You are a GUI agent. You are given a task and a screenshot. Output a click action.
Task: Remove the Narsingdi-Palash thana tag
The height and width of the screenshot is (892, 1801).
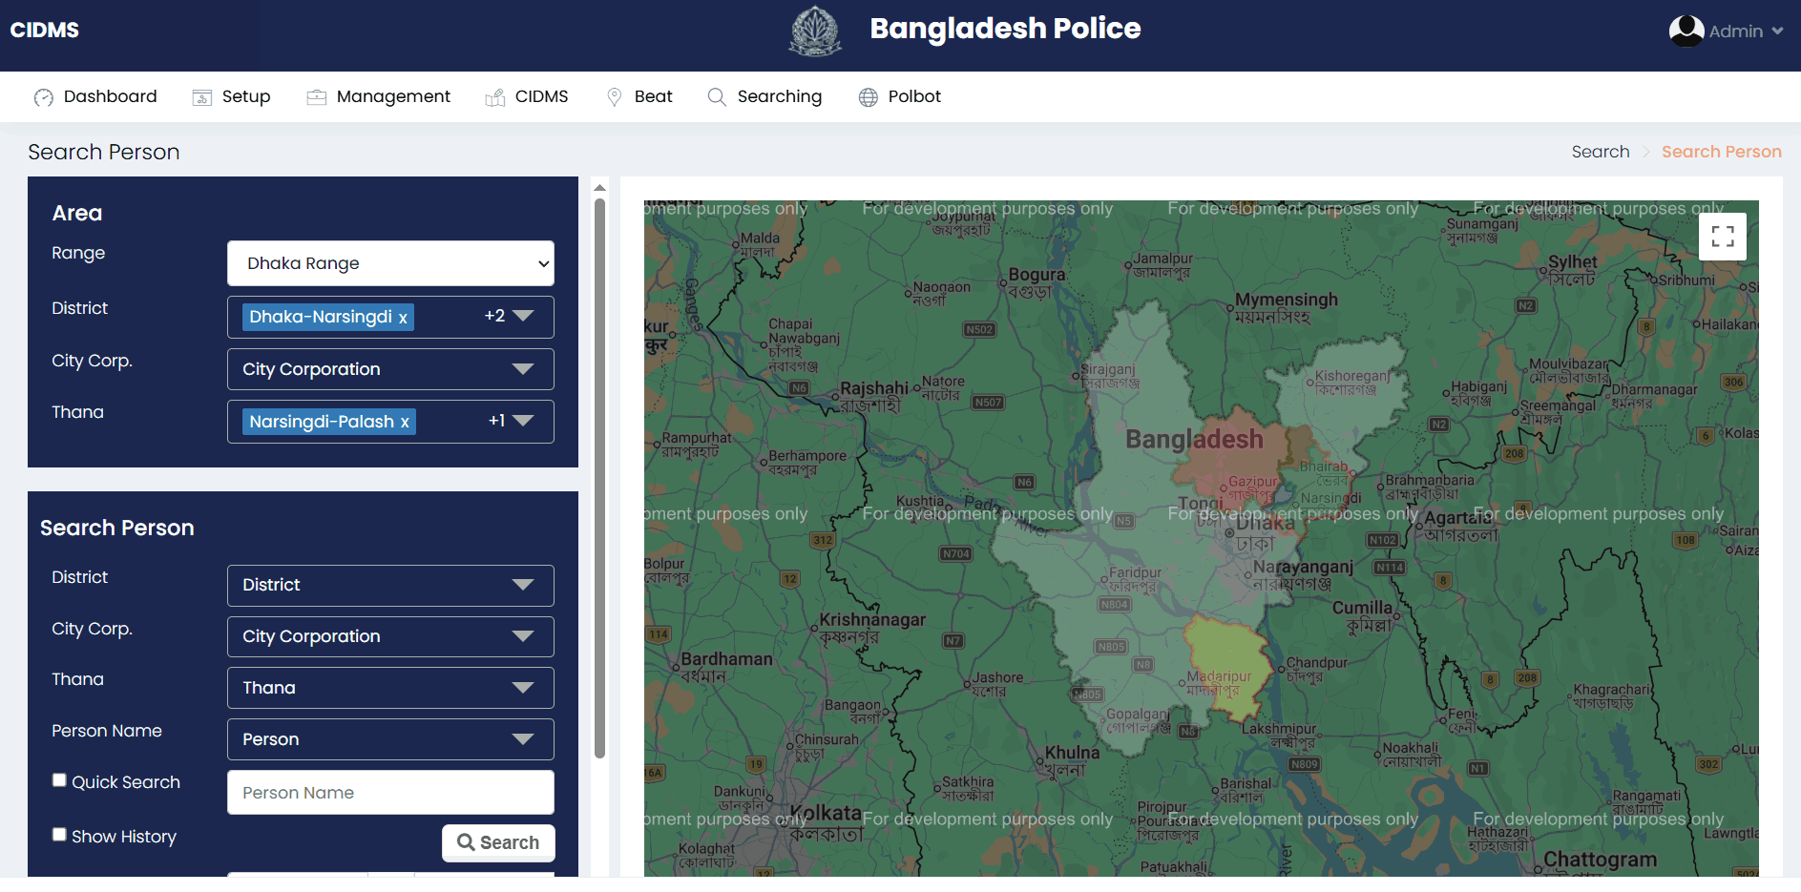pyautogui.click(x=405, y=423)
